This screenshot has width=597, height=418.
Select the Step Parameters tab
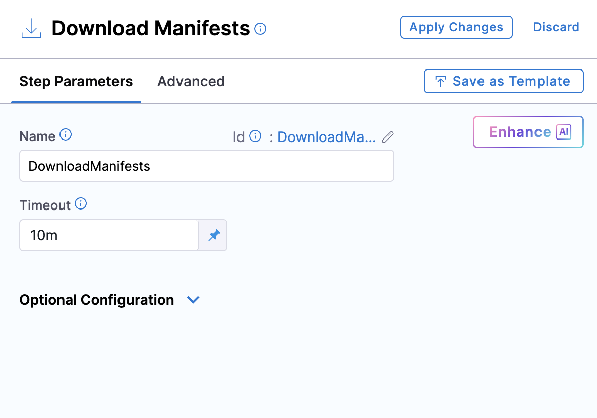click(76, 81)
